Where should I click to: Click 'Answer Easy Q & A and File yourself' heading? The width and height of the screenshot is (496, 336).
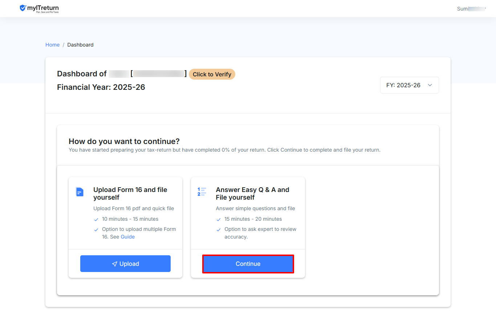[252, 193]
